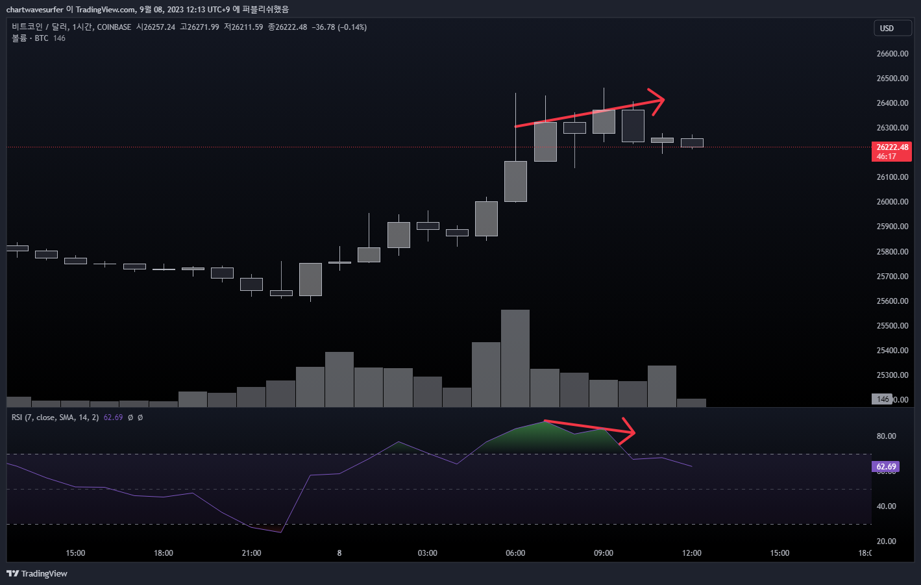Click the 25900.00 price axis label
921x585 pixels.
tap(892, 227)
